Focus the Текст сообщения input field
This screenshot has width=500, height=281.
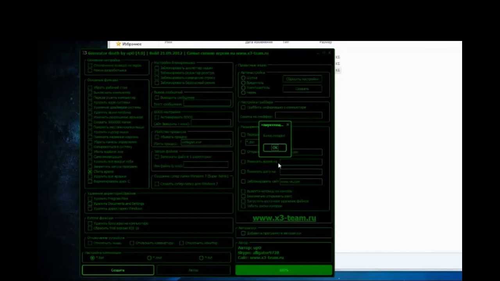[207, 104]
